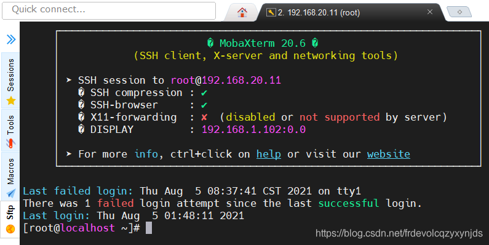Click the [root@localhost ~]# prompt text
Screen dimensions: 489x245
pyautogui.click(x=81, y=228)
